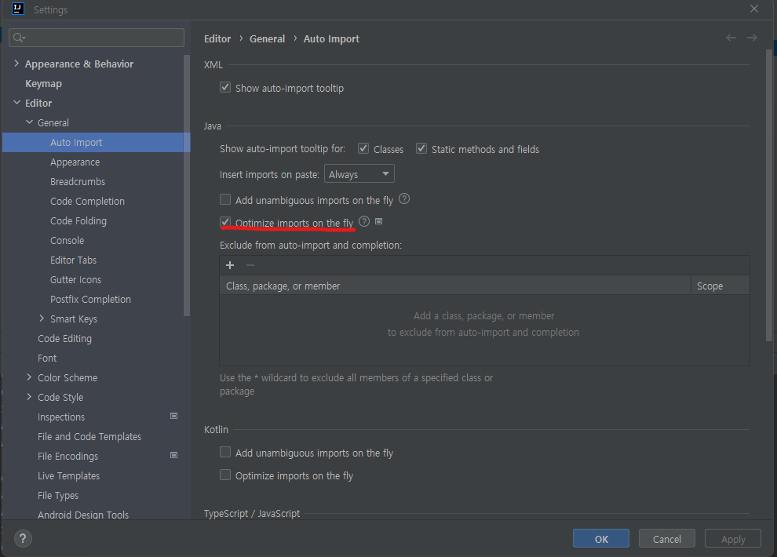777x557 pixels.
Task: Select Auto Import settings page
Action: click(96, 143)
